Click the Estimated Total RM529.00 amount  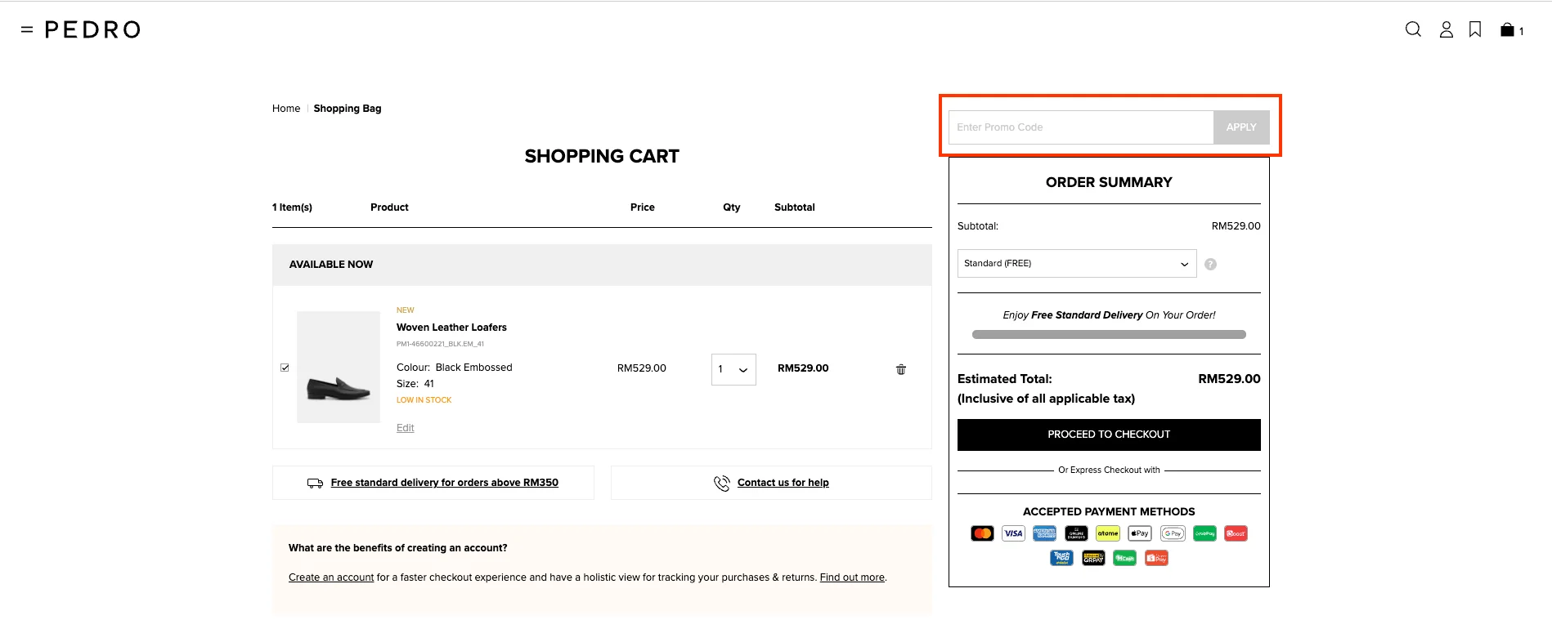1229,379
